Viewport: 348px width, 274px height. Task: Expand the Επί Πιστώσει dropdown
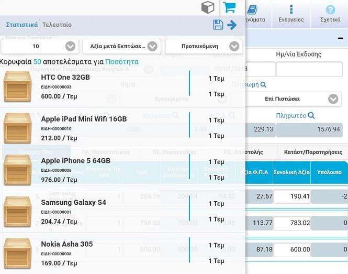click(294, 99)
